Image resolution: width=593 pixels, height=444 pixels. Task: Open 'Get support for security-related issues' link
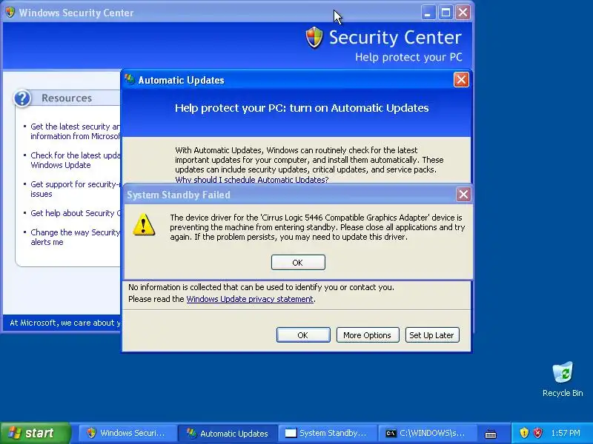75,189
